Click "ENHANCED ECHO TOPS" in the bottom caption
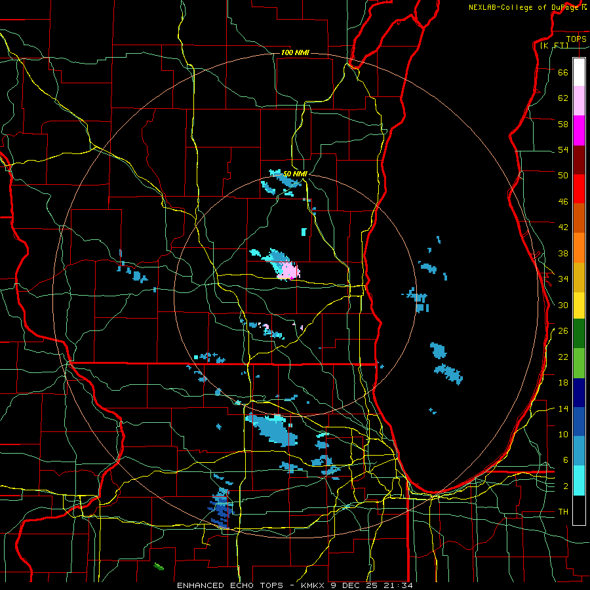Viewport: 590px width, 590px height. point(229,585)
